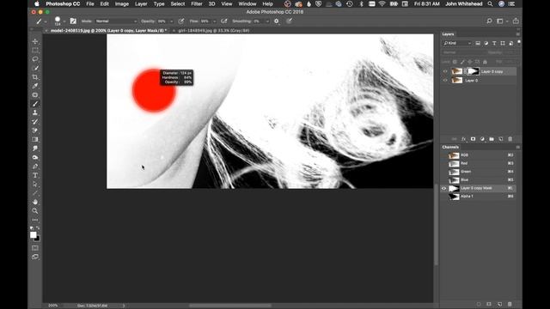Select the Pen tool
Screen dimensions: 550x309
coord(35,167)
